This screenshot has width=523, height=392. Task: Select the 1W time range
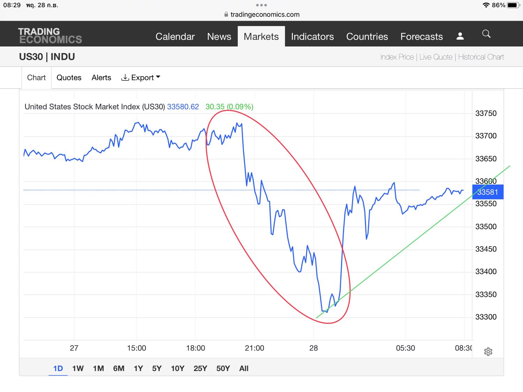coord(78,369)
